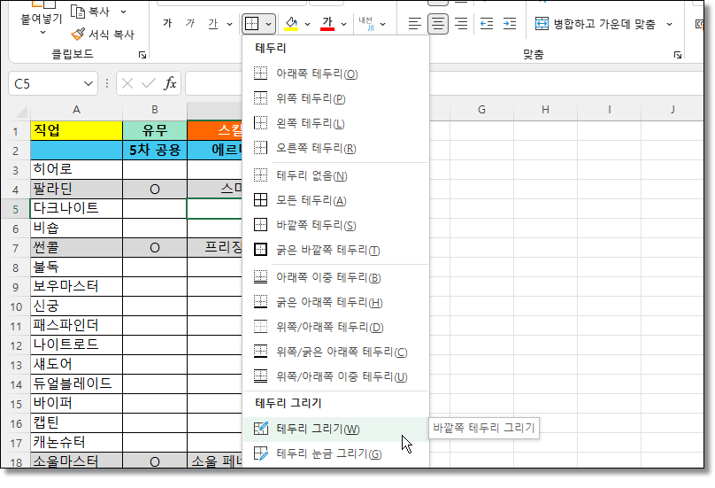Choose Outside Borders (바깥쪽 테두리)
This screenshot has width=715, height=488.
(336, 225)
